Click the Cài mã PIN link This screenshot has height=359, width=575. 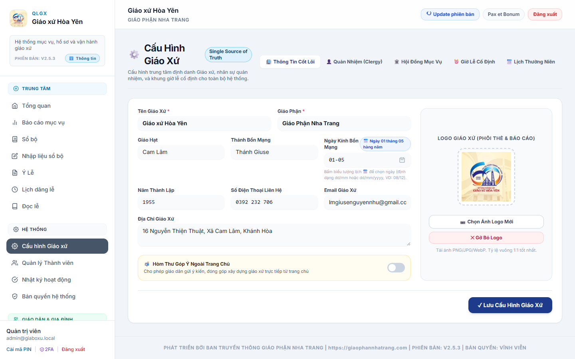[x=19, y=349]
